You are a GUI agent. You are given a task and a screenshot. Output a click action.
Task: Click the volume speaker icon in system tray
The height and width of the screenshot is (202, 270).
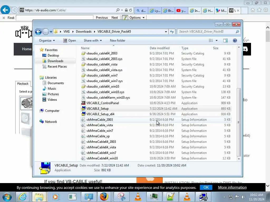[243, 197]
